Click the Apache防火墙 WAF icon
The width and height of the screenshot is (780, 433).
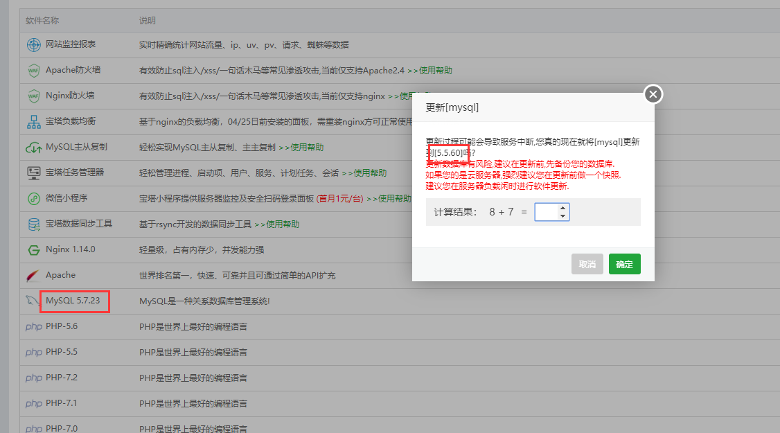[33, 71]
